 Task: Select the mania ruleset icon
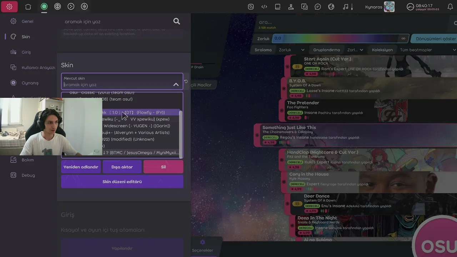pos(84,6)
